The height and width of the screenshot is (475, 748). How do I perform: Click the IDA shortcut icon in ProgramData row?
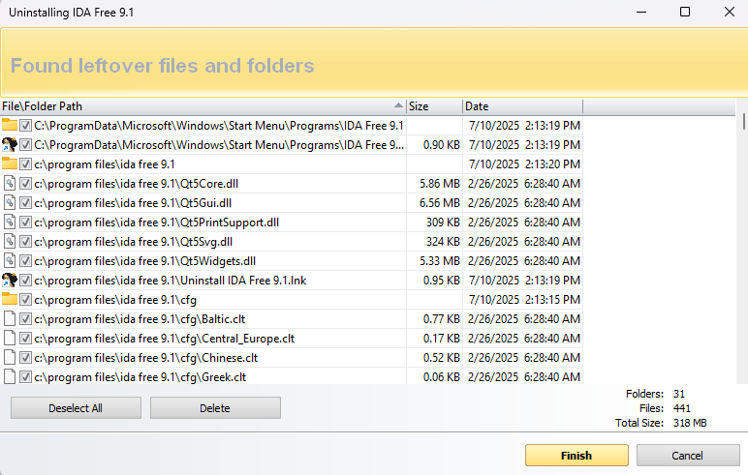(10, 144)
